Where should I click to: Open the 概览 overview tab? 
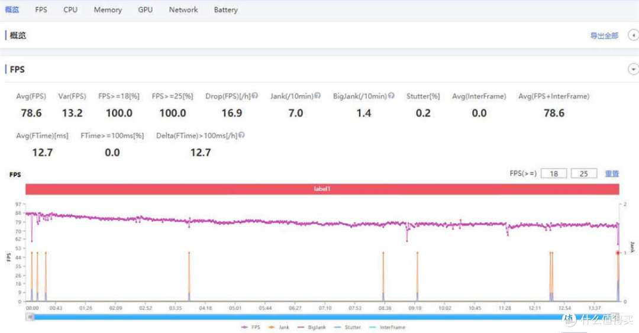pos(12,9)
